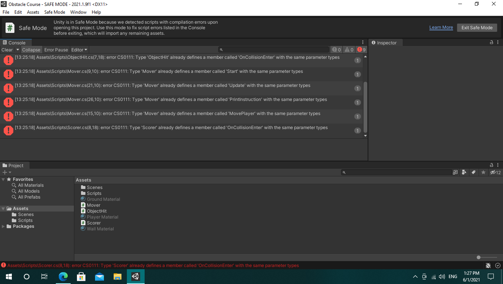The height and width of the screenshot is (284, 503).
Task: Open Microsoft Edge from the taskbar
Action: [x=63, y=276]
